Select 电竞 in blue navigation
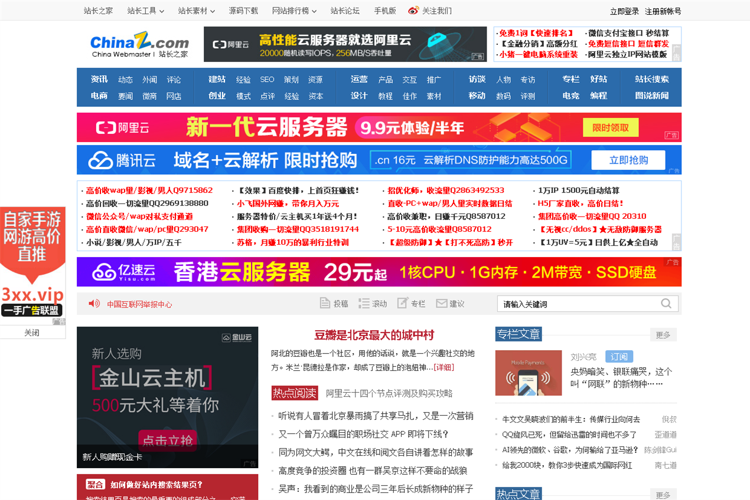The width and height of the screenshot is (750, 500). coord(571,96)
